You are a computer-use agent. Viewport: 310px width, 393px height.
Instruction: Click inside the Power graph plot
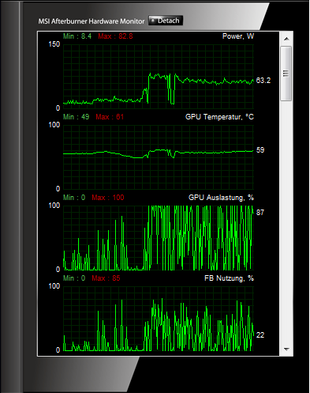(x=159, y=77)
